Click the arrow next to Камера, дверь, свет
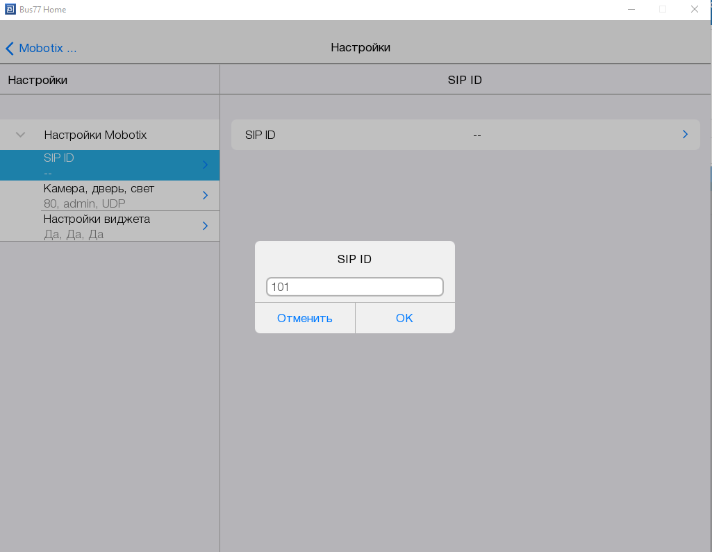 point(205,195)
